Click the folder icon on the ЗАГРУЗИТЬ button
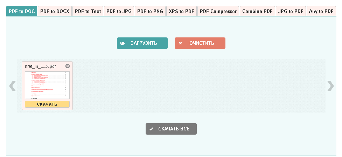342x157 pixels. point(123,43)
